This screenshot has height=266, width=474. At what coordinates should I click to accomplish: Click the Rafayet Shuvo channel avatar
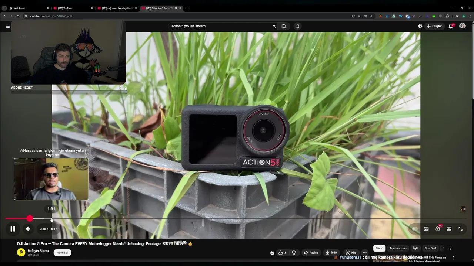pyautogui.click(x=21, y=252)
